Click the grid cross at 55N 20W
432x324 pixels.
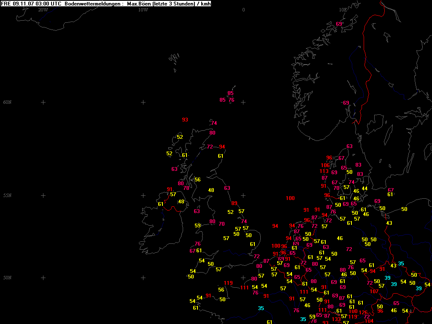[43, 195]
